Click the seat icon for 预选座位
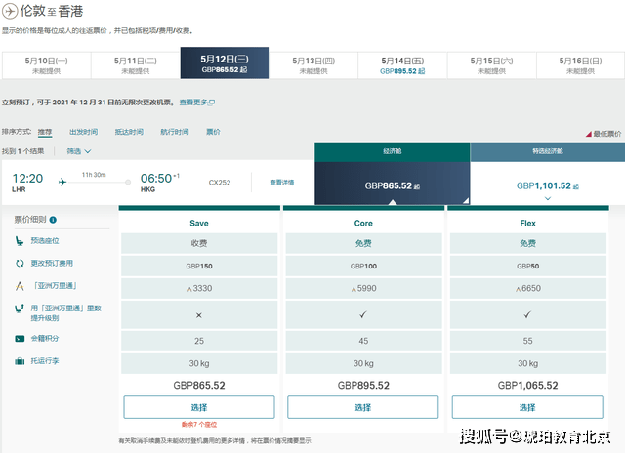The height and width of the screenshot is (453, 625). tap(20, 240)
